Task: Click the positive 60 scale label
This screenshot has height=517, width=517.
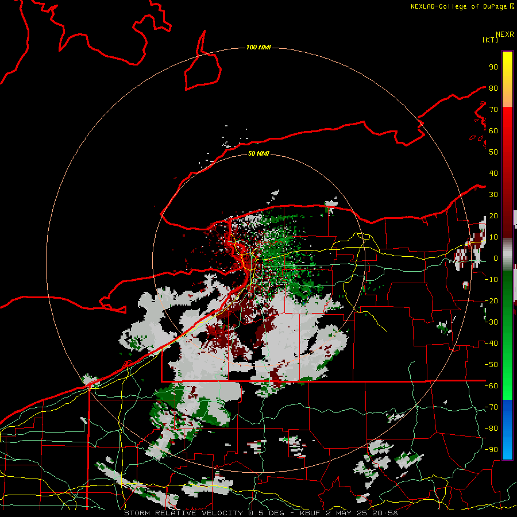Action: (493, 130)
